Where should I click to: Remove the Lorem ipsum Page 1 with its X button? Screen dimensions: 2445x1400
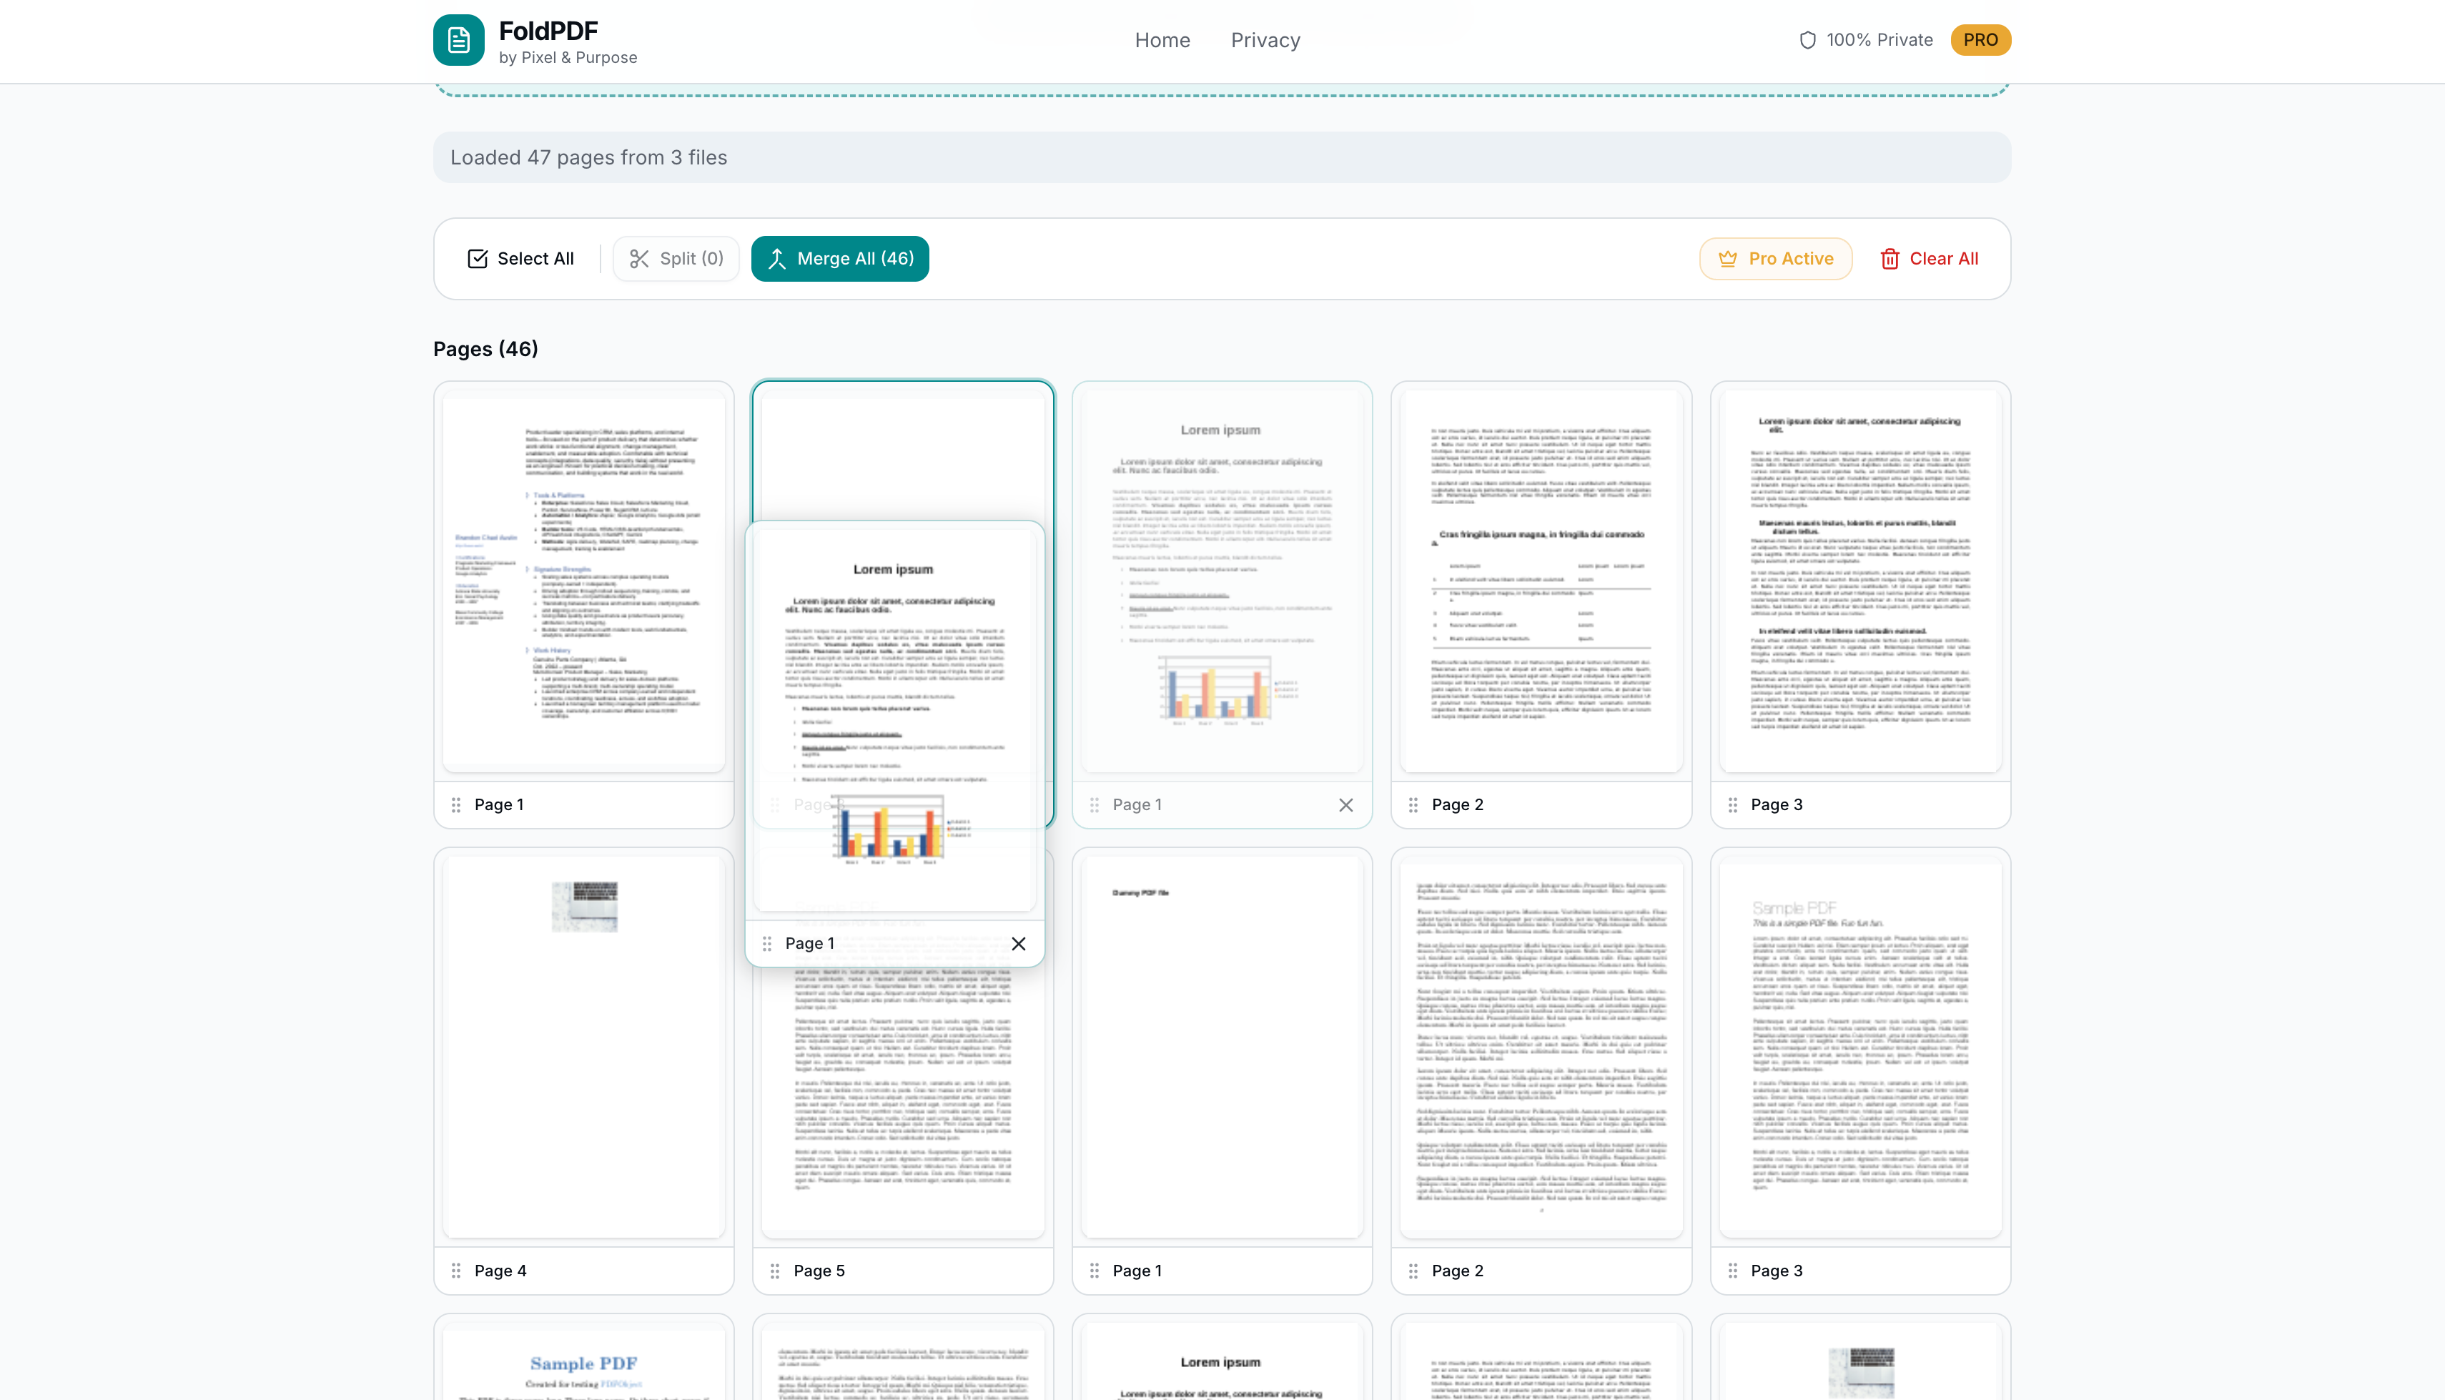coord(1346,805)
